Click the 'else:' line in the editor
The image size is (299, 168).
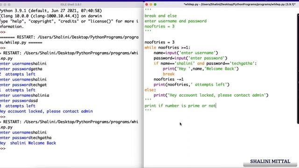(x=150, y=90)
